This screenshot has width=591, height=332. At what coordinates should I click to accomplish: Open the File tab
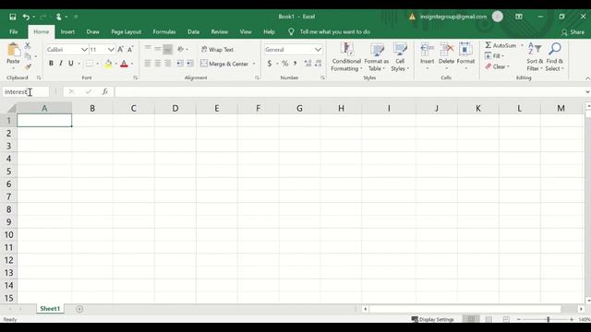pyautogui.click(x=14, y=32)
